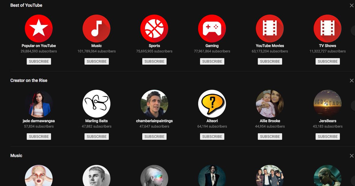Open the YouTube Movies name link
The image size is (355, 186).
point(270,46)
